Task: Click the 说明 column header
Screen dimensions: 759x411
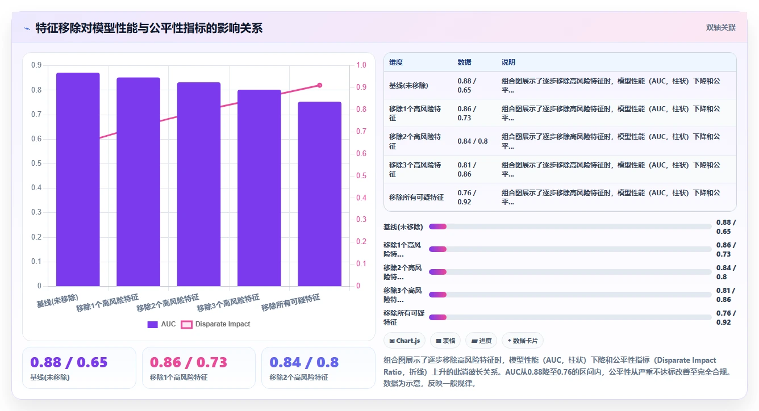Action: (508, 62)
